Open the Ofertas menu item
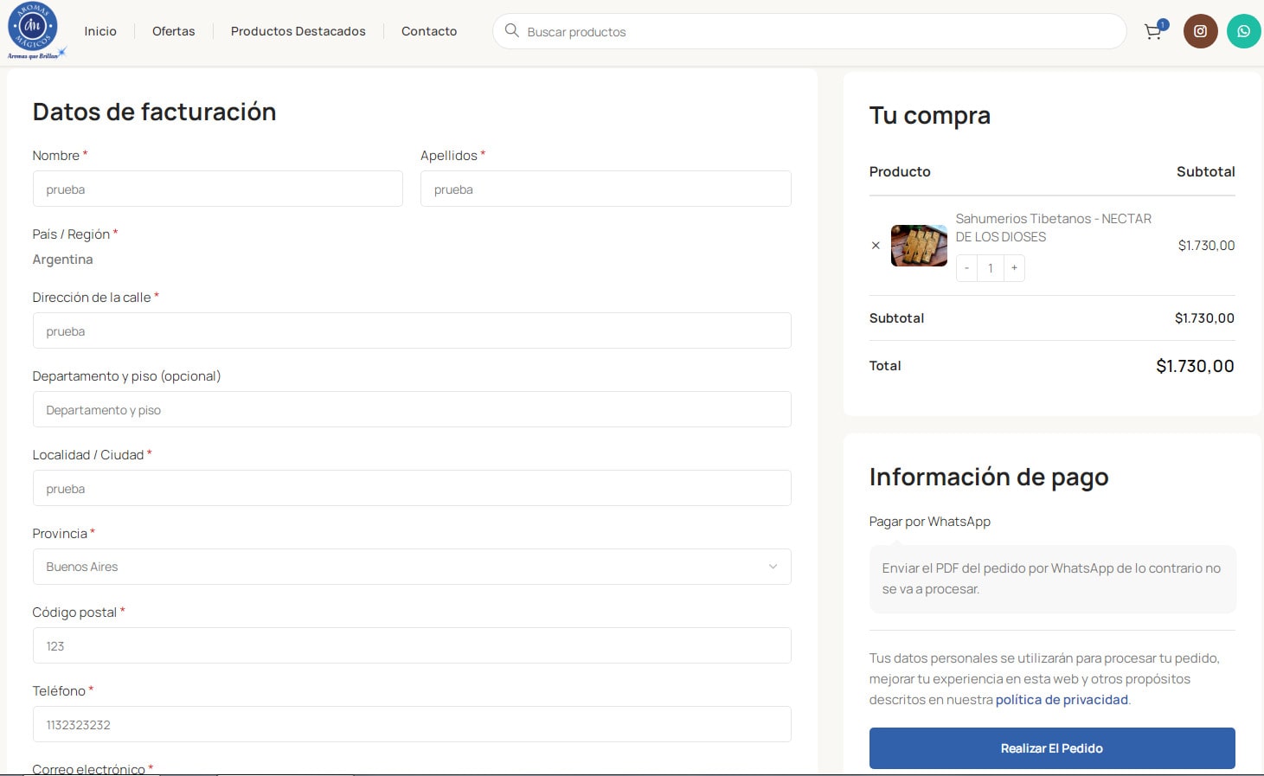This screenshot has width=1264, height=776. pyautogui.click(x=173, y=31)
